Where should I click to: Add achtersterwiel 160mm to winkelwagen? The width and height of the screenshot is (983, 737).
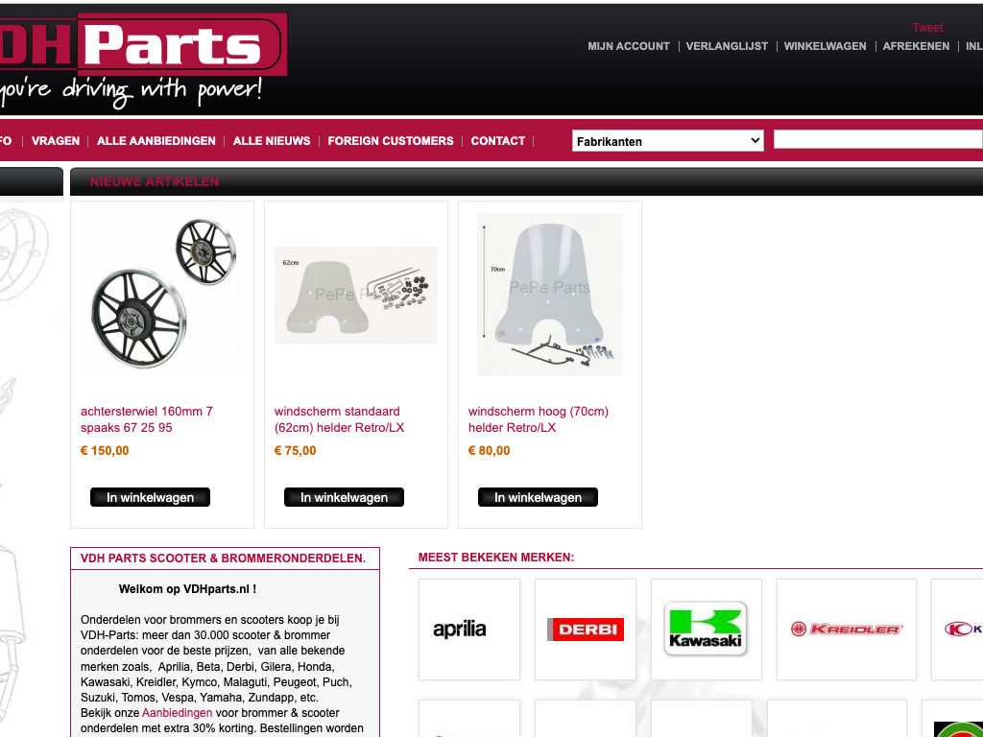[x=150, y=497]
